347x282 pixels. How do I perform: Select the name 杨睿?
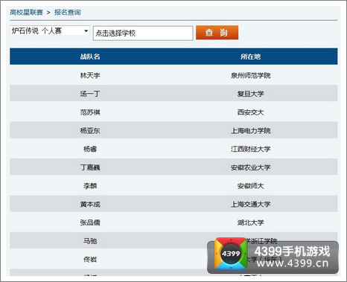point(90,149)
